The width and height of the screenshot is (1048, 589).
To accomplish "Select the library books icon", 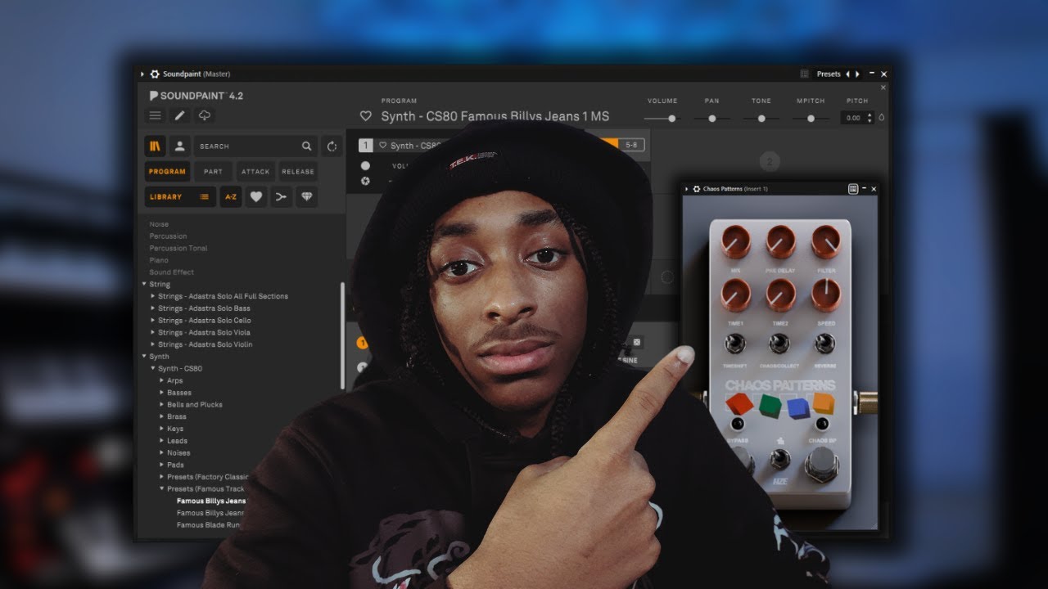I will (155, 146).
